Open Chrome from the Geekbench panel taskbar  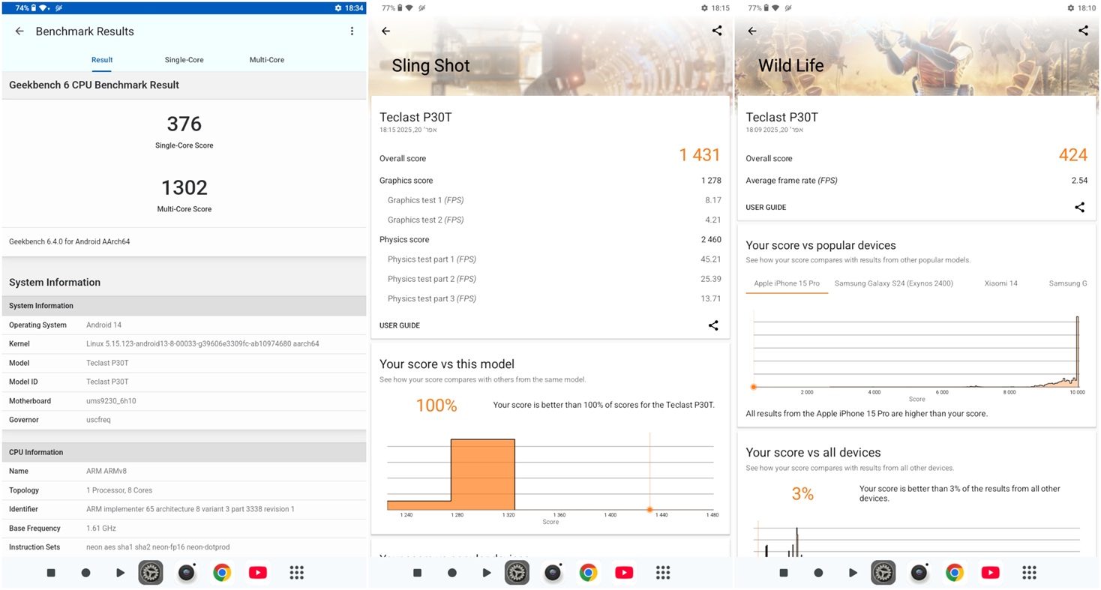click(221, 573)
